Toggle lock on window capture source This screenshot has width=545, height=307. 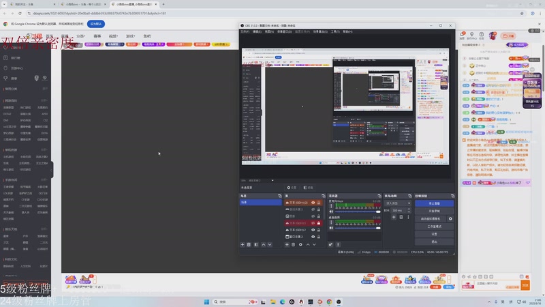tap(319, 237)
